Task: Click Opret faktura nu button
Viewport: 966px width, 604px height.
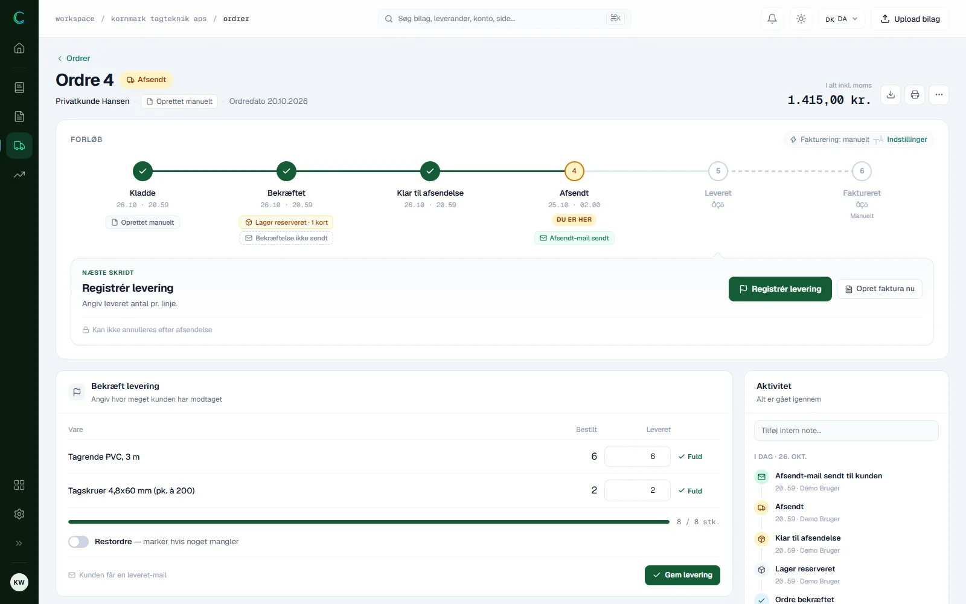Action: (x=880, y=289)
